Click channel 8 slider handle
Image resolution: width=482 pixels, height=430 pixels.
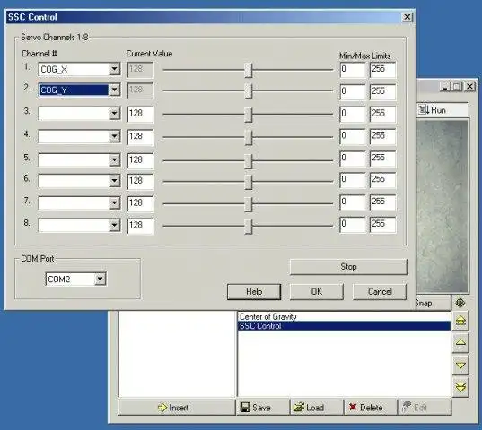[x=249, y=227]
